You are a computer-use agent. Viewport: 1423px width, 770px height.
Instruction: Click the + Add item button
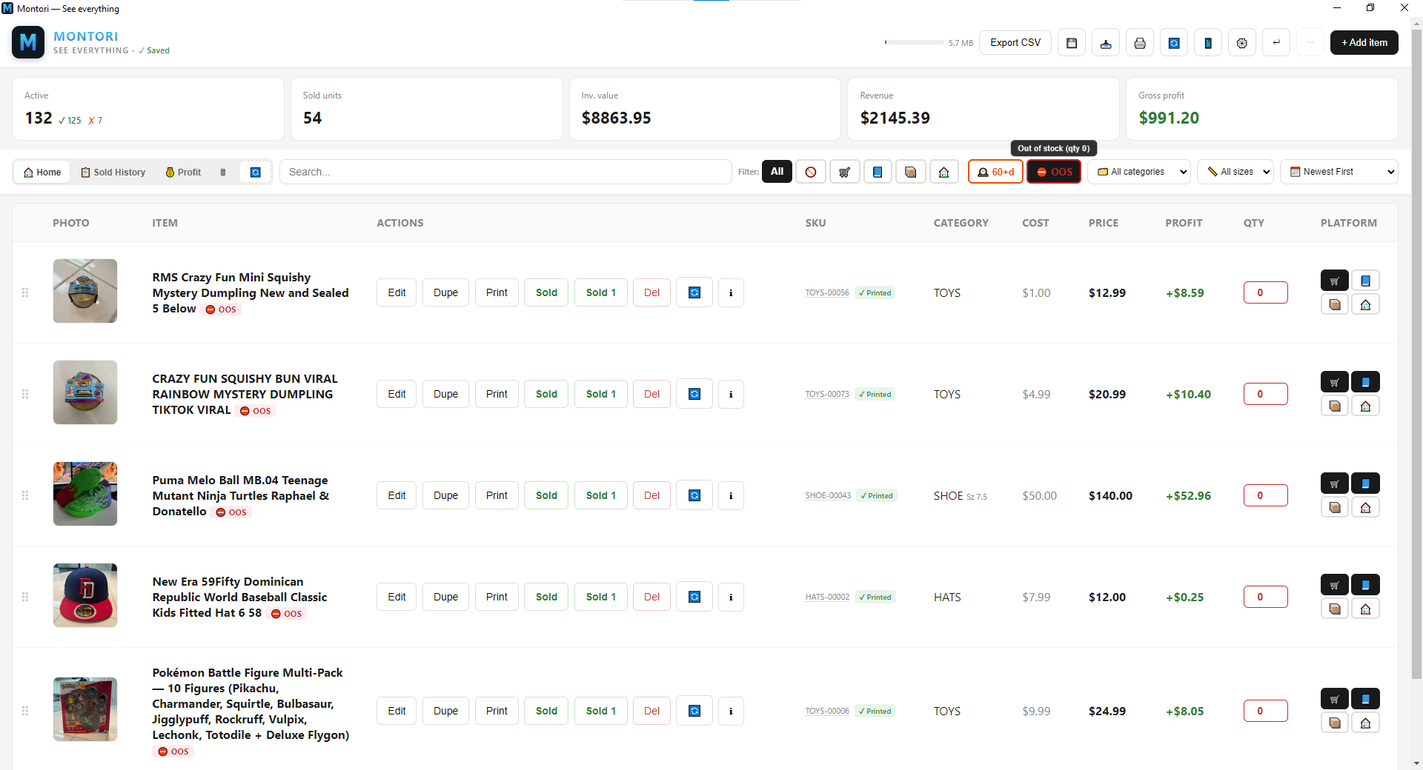1364,43
